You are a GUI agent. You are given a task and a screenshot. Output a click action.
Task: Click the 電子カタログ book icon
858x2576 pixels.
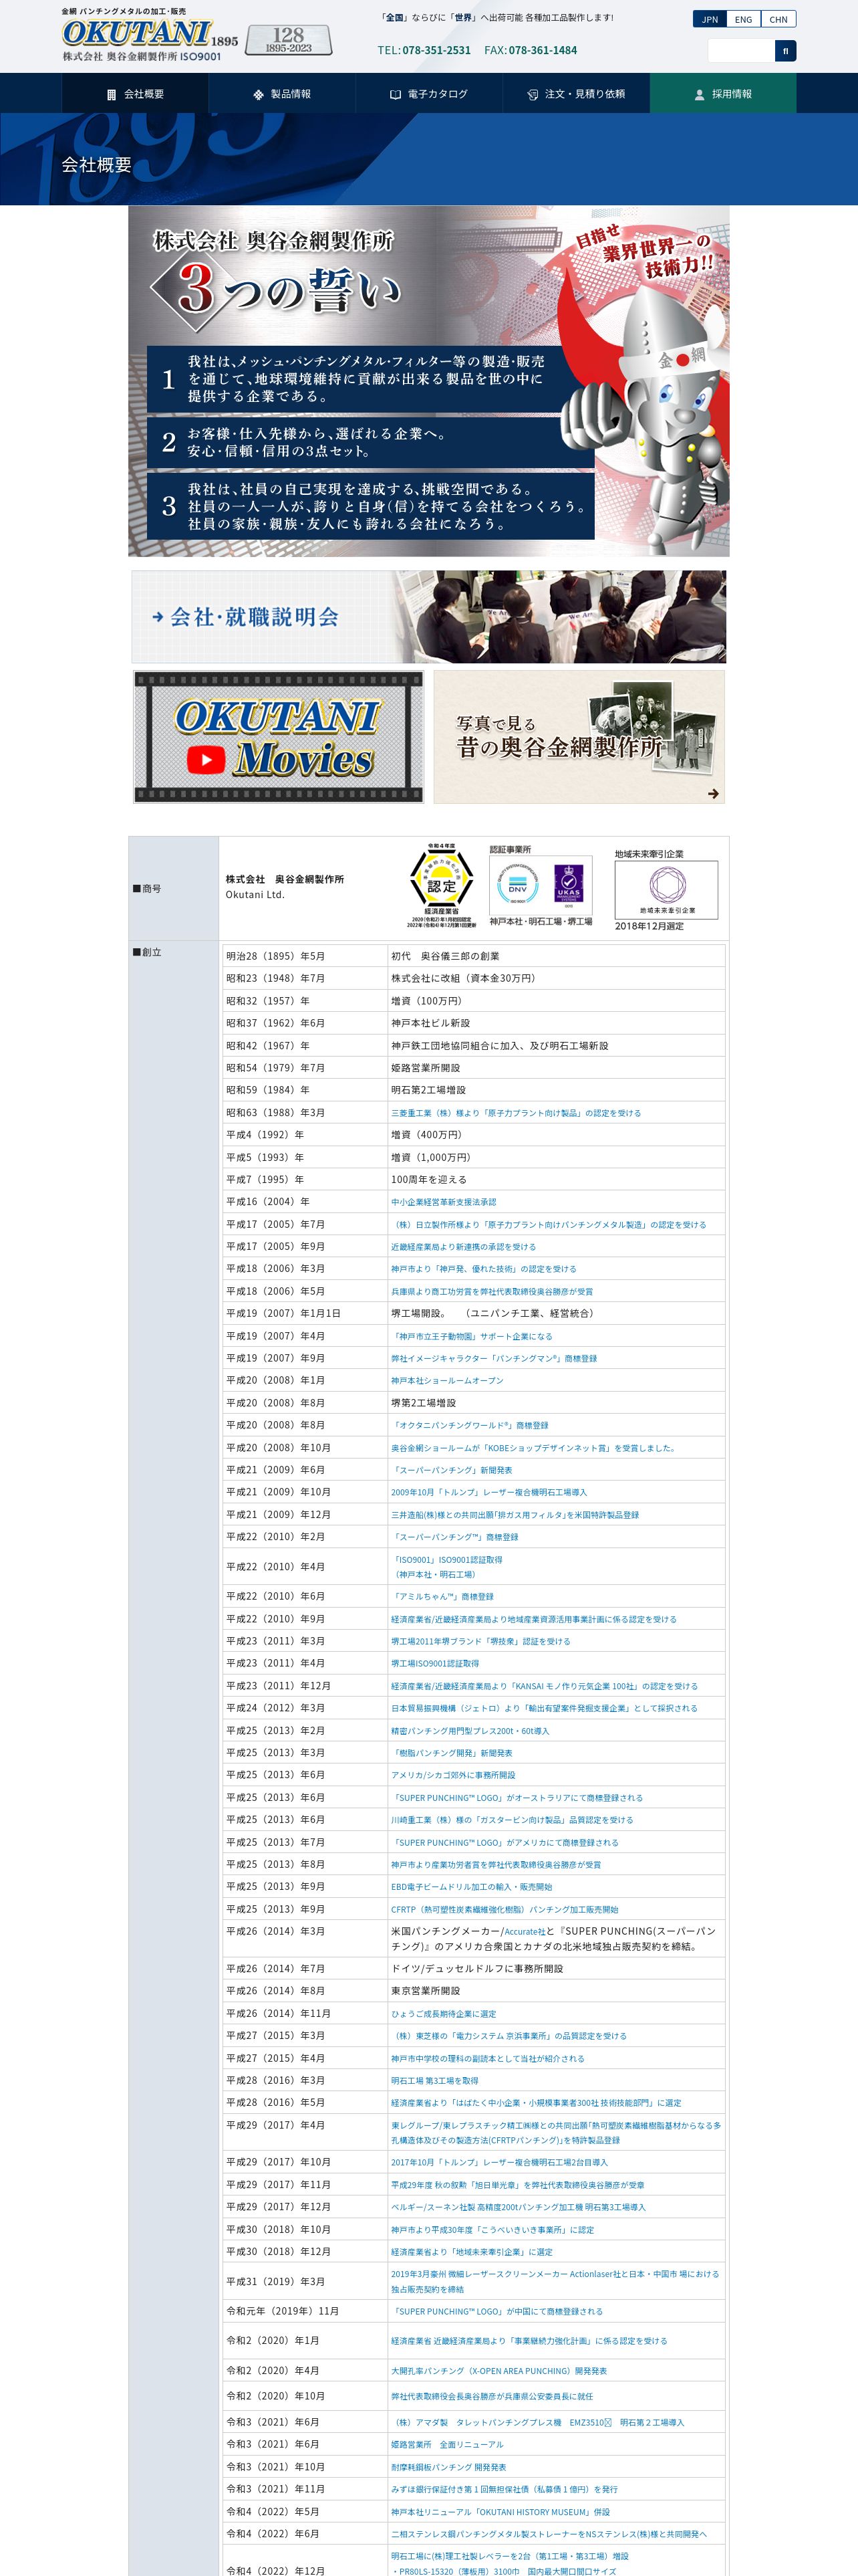(396, 94)
